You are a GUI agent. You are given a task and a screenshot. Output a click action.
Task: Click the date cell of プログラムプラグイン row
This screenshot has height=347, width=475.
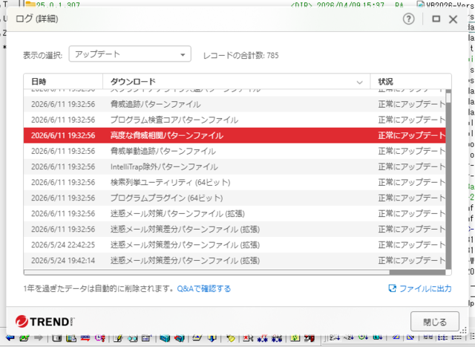click(63, 198)
